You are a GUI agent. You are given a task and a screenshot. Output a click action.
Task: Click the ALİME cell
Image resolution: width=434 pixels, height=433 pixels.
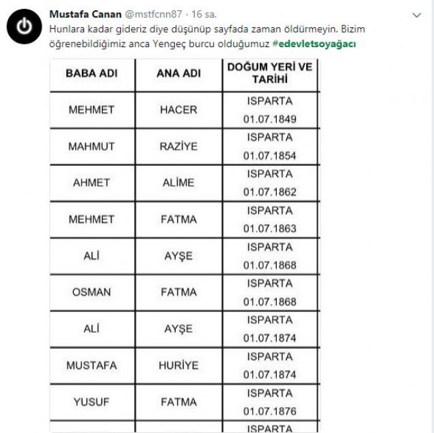(x=178, y=183)
